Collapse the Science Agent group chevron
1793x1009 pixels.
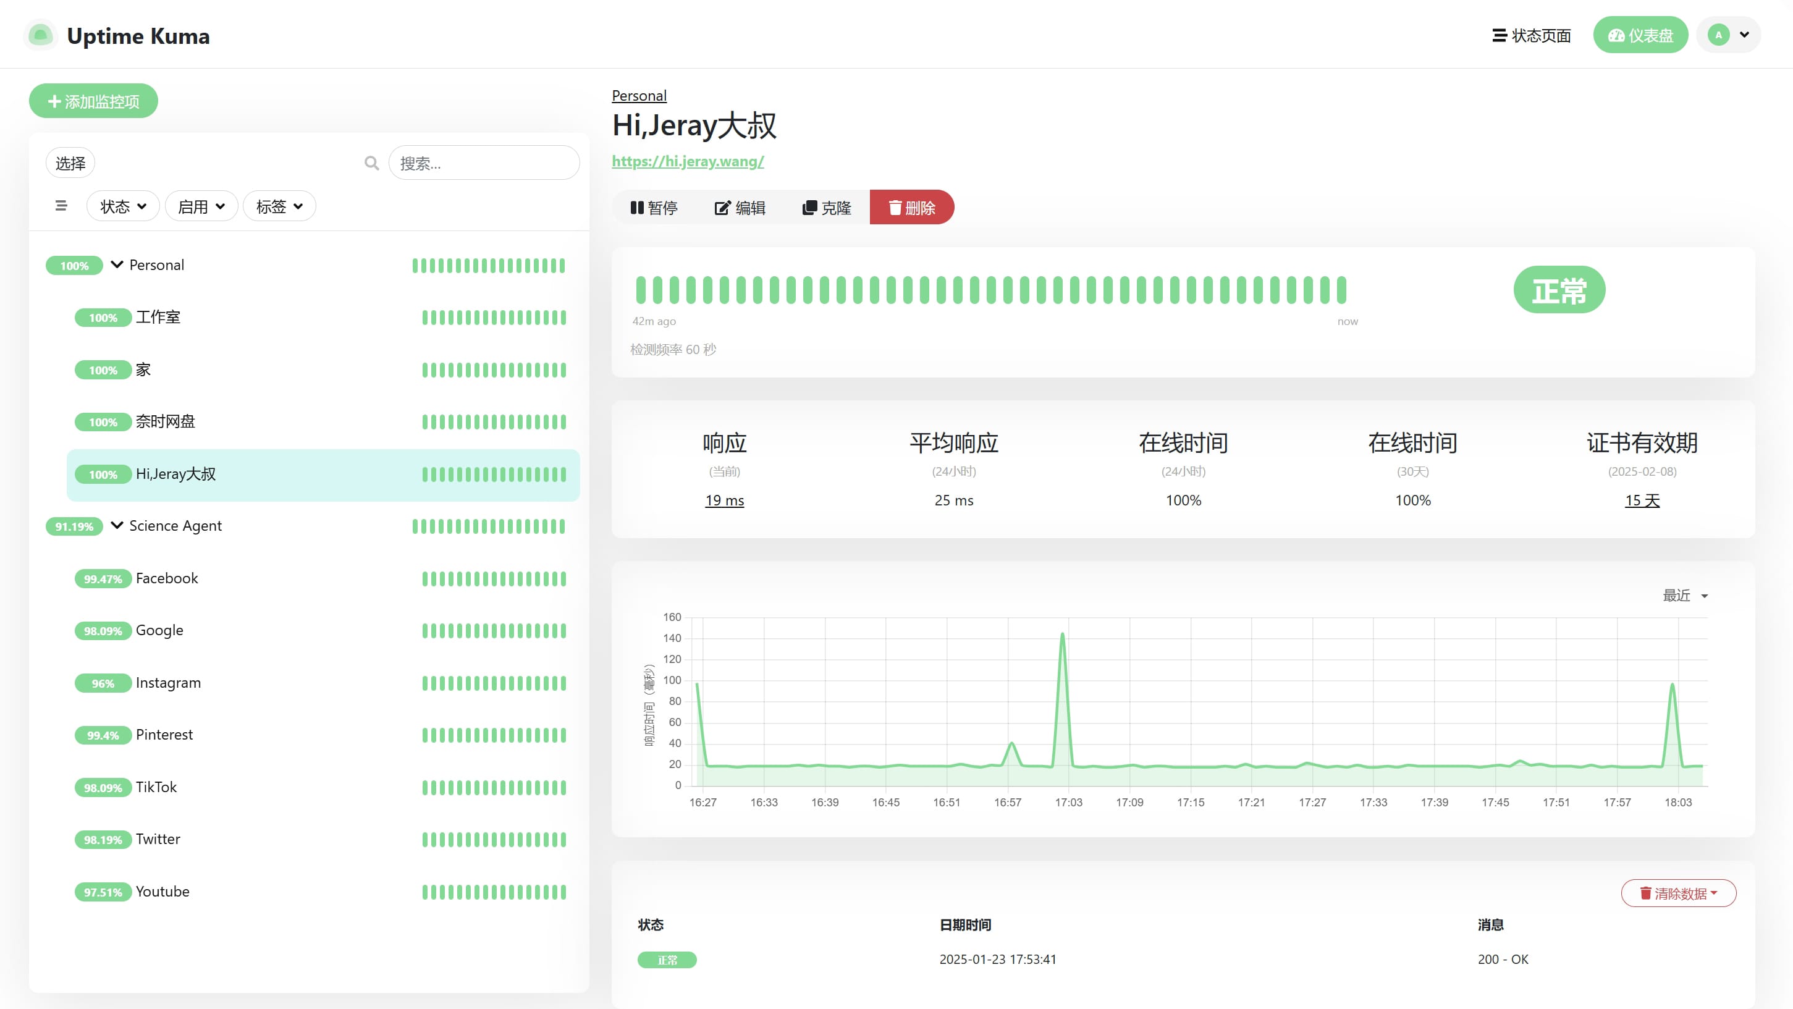[x=117, y=525]
